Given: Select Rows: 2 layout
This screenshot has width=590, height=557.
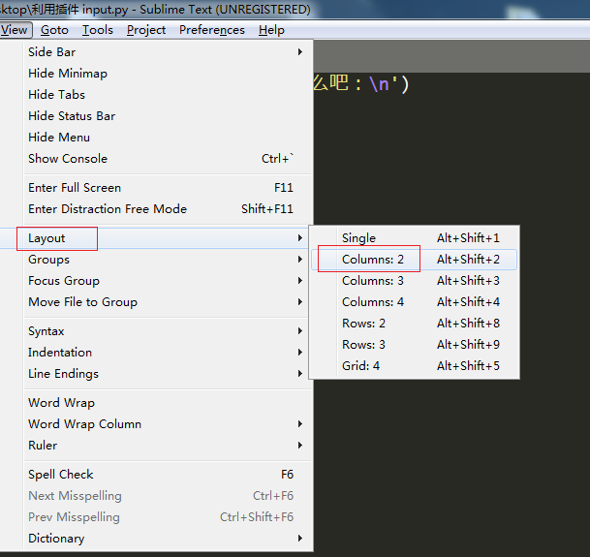Looking at the screenshot, I should point(414,324).
